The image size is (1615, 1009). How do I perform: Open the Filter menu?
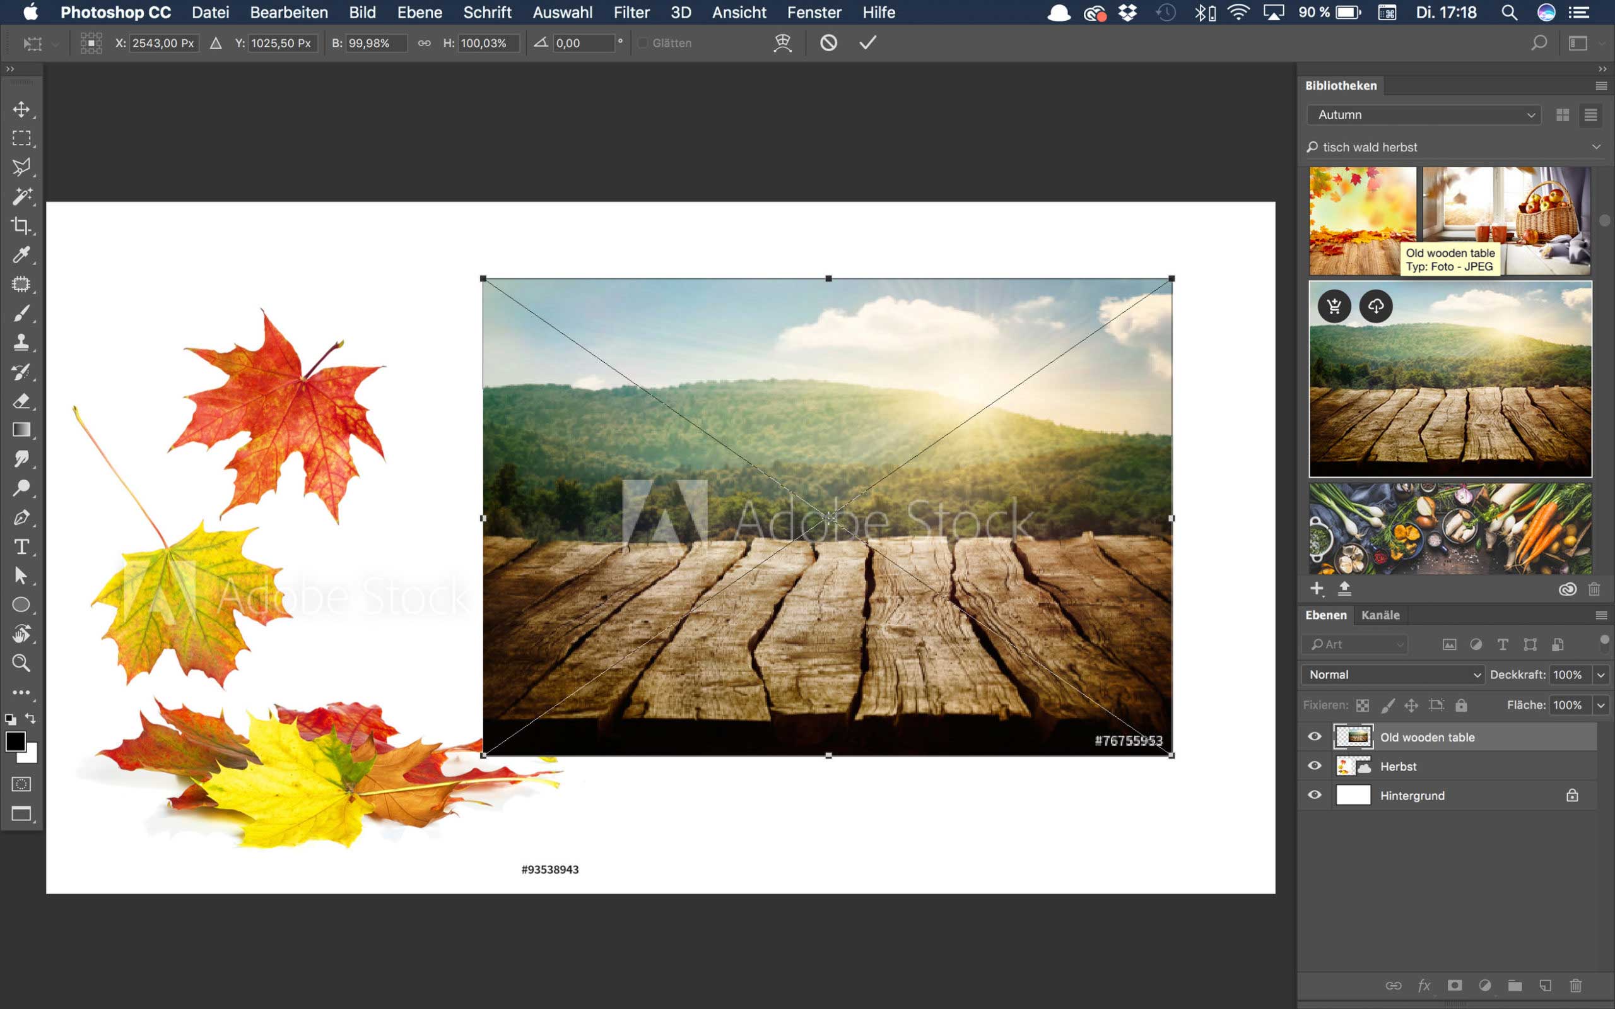point(631,12)
